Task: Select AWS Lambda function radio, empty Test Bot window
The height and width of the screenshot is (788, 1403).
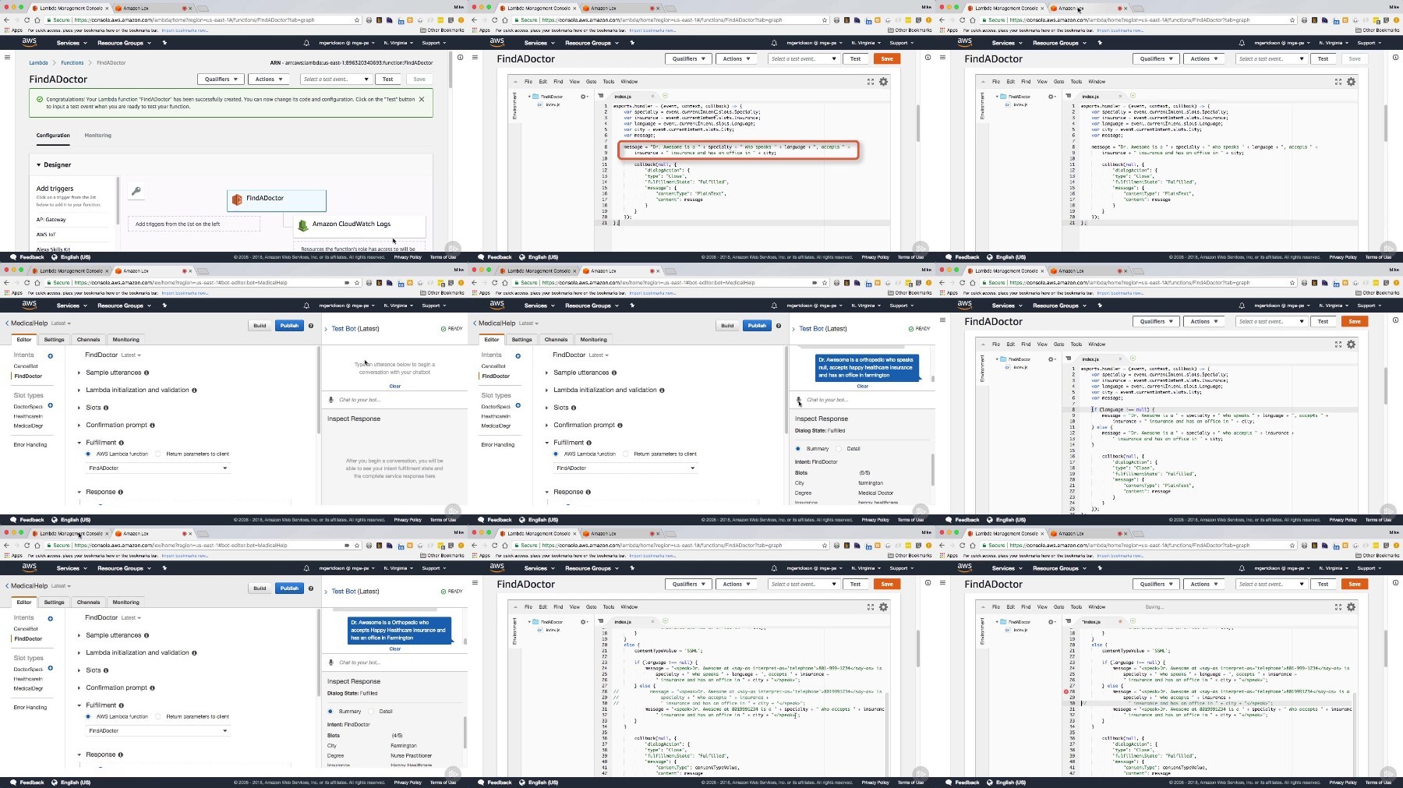Action: [88, 454]
